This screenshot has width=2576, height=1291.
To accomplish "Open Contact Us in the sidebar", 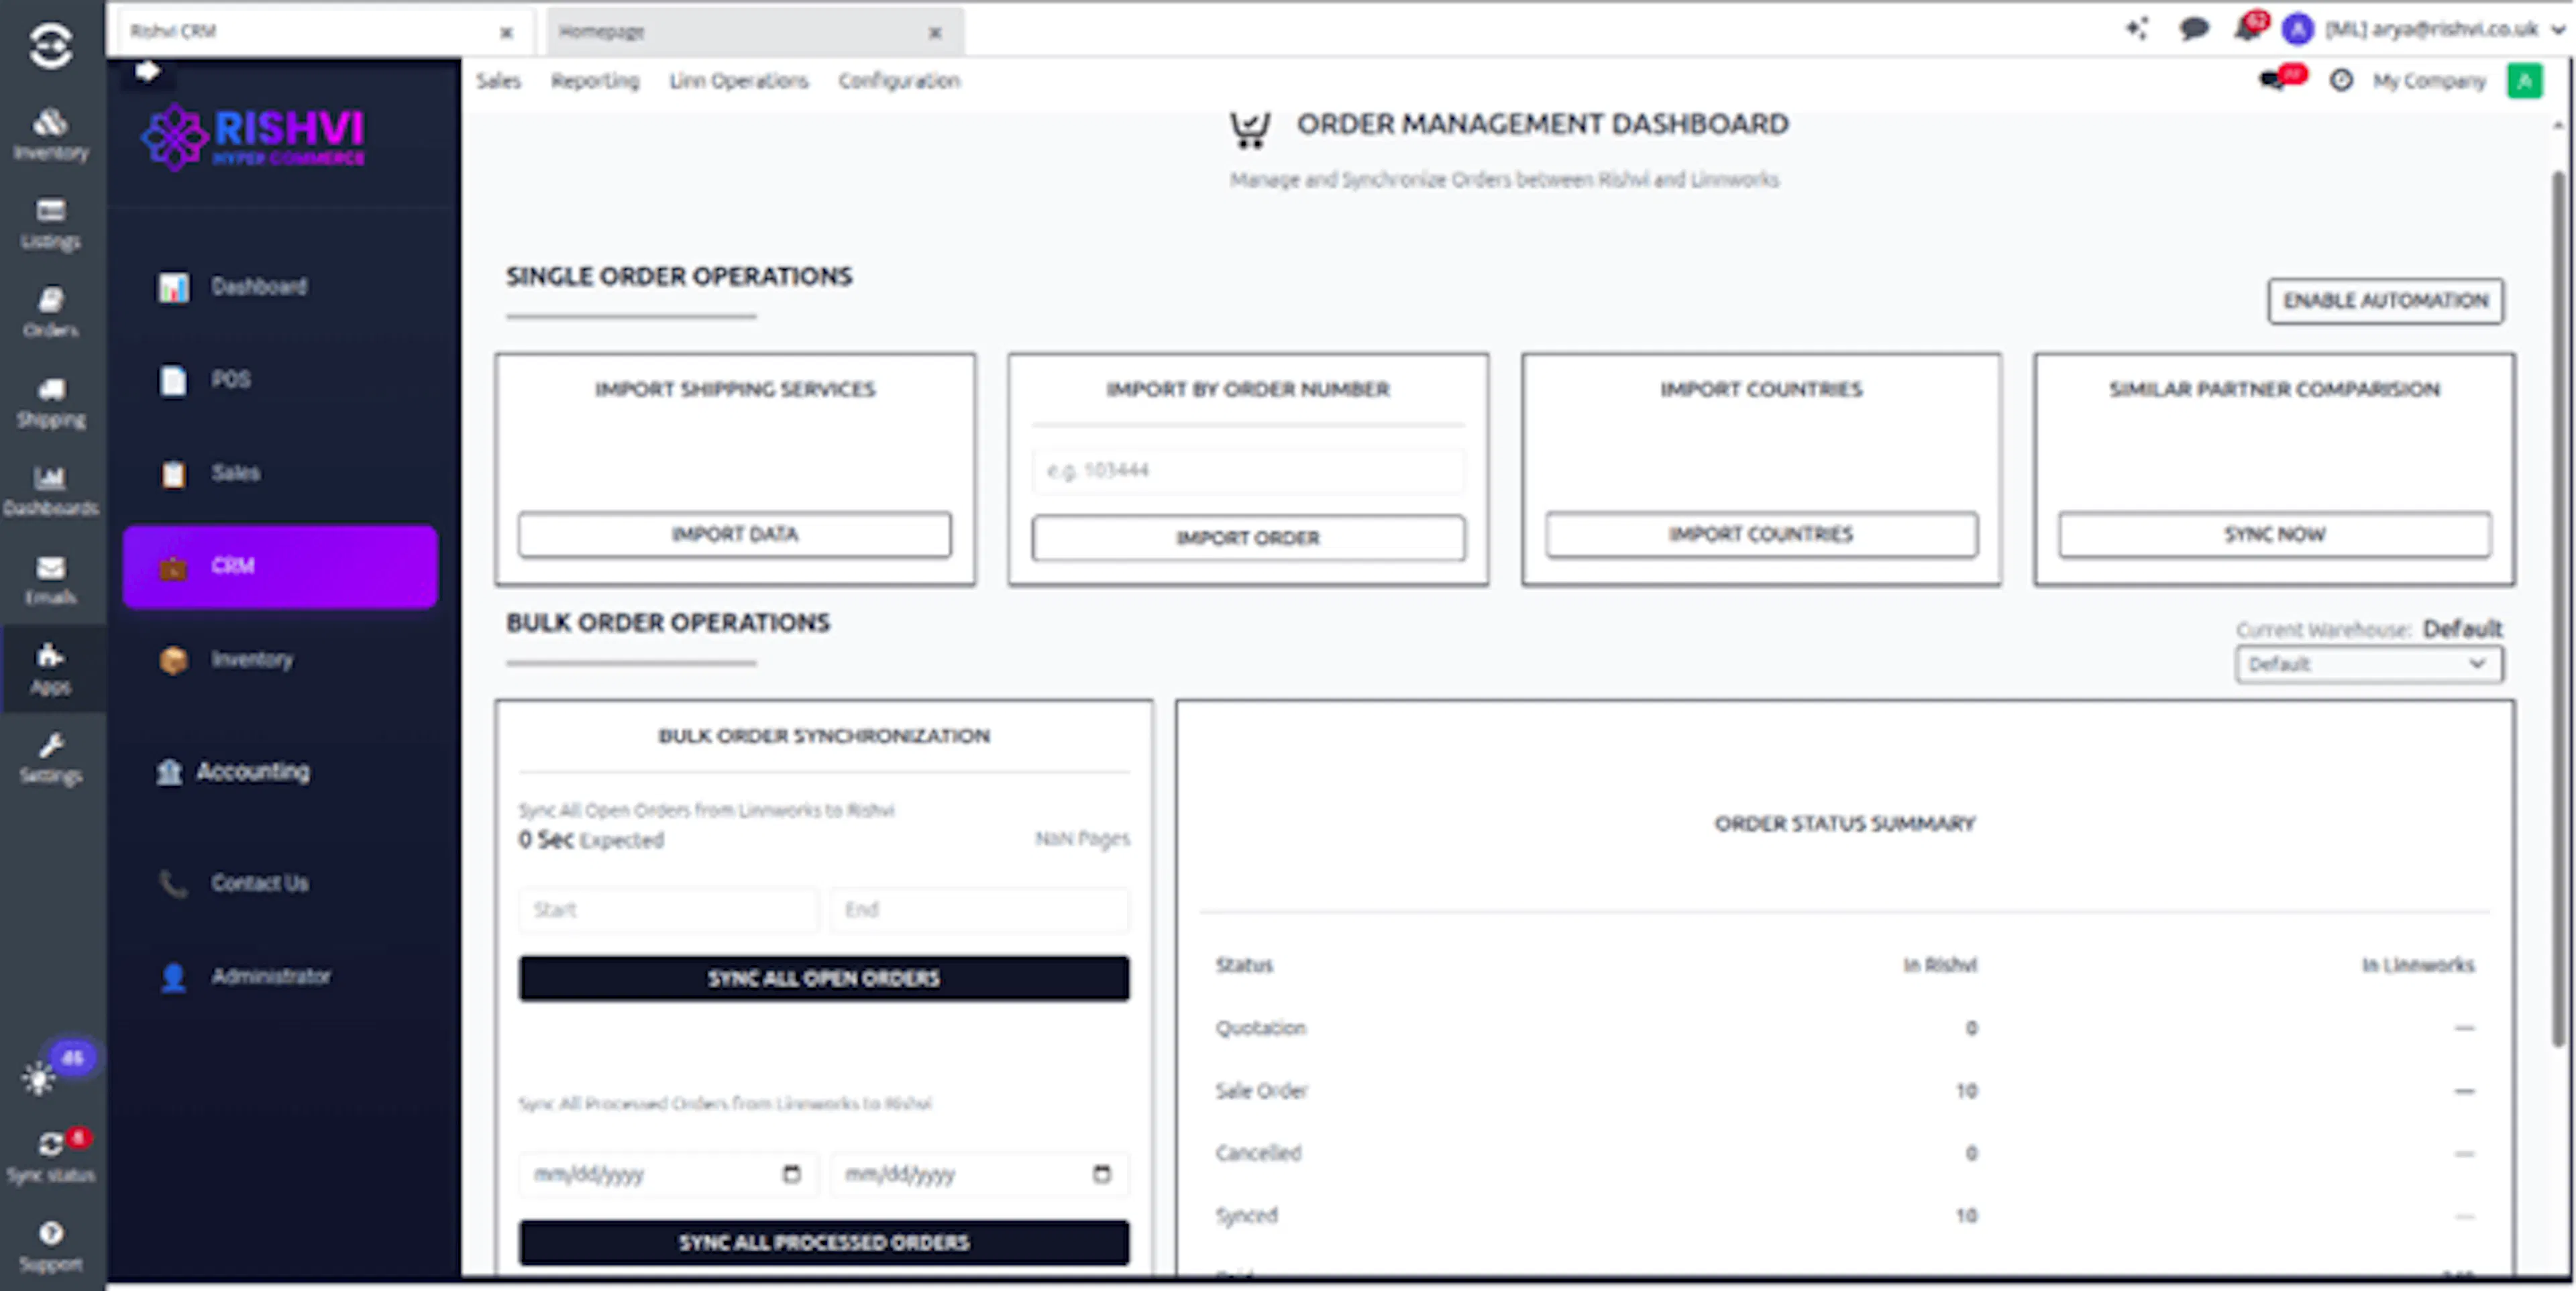I will 280,883.
